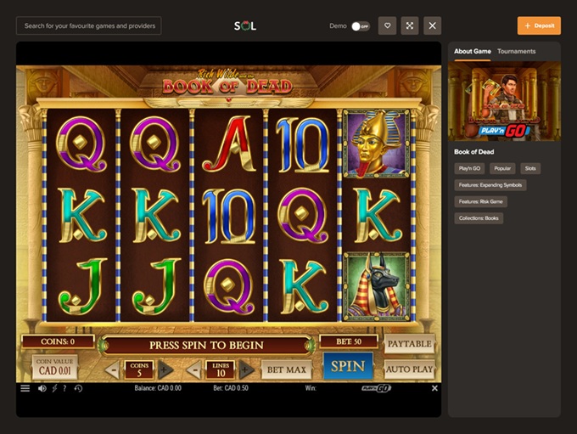Click the game search input field
This screenshot has width=577, height=434.
click(89, 25)
